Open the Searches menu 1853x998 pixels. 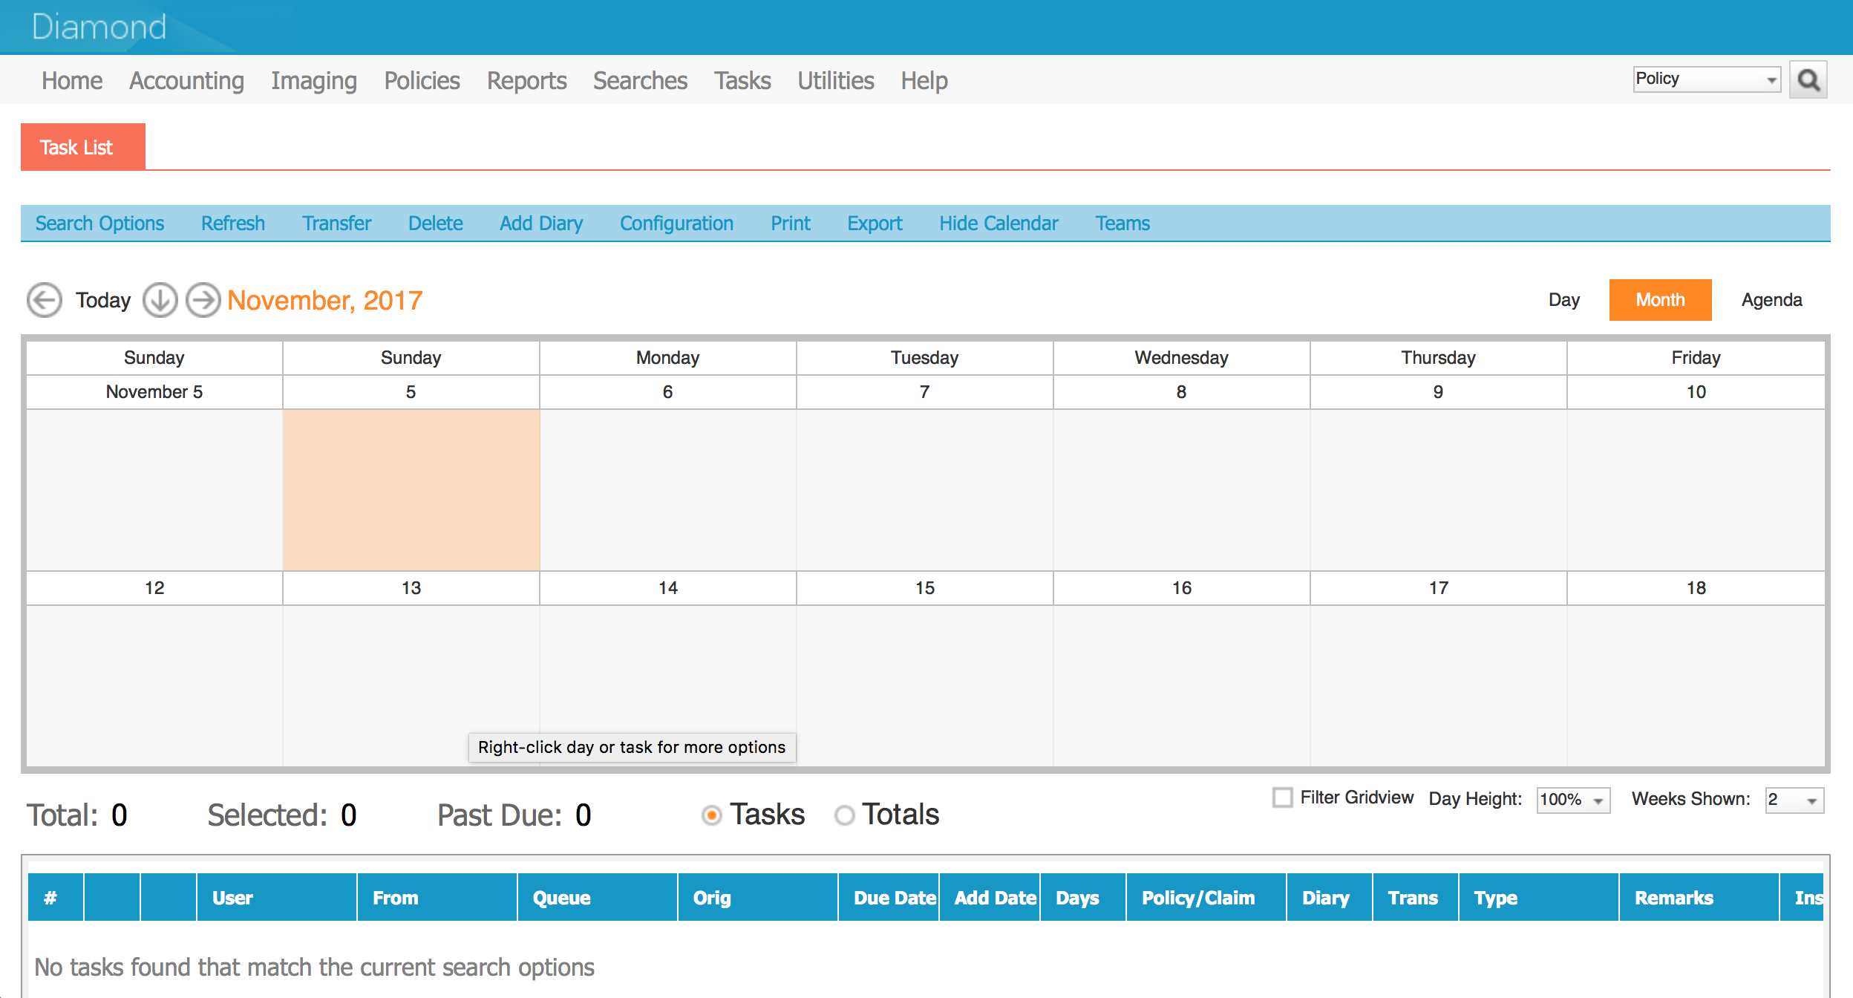[x=640, y=80]
